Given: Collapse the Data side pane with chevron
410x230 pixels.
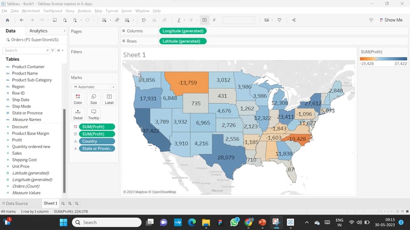Looking at the screenshot, I should click(65, 31).
